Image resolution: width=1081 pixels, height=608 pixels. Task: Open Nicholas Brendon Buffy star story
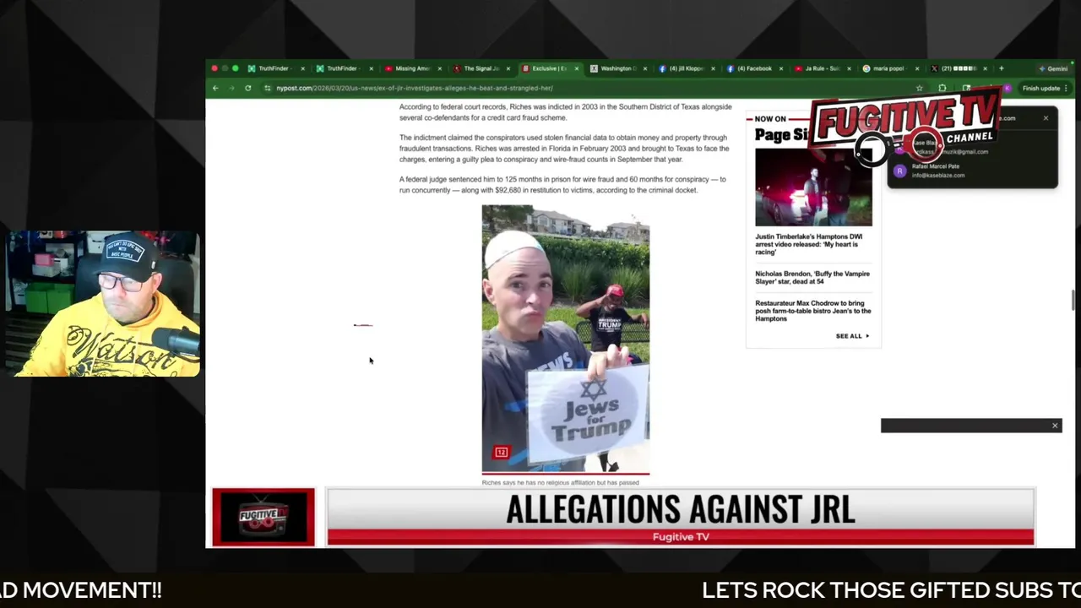click(x=812, y=277)
